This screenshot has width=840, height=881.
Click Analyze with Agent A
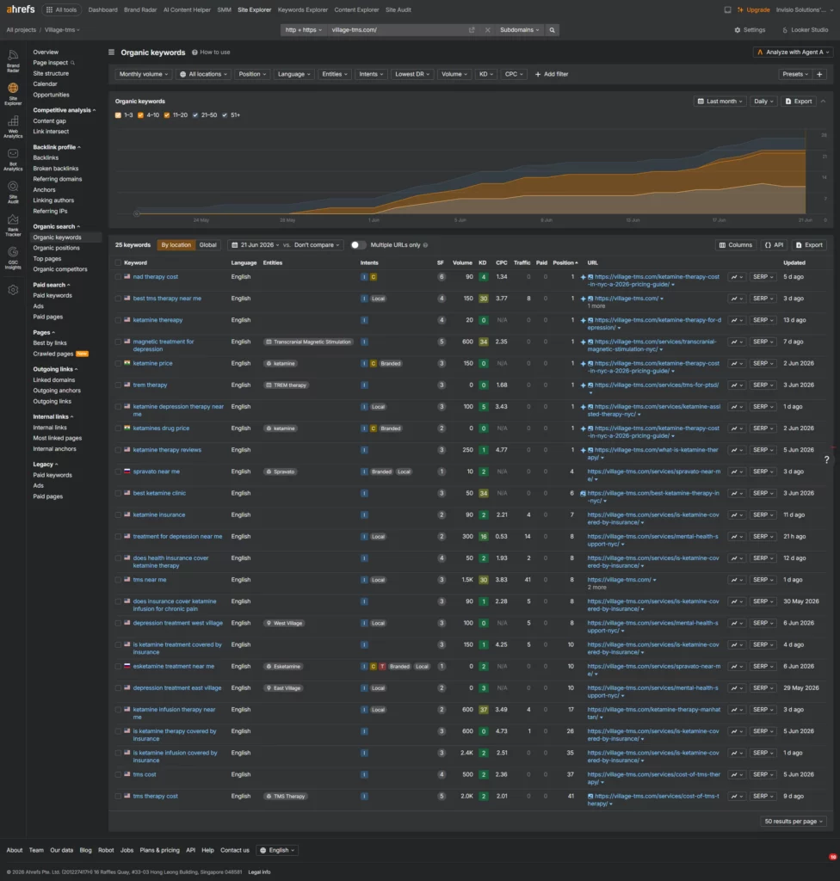pos(793,52)
